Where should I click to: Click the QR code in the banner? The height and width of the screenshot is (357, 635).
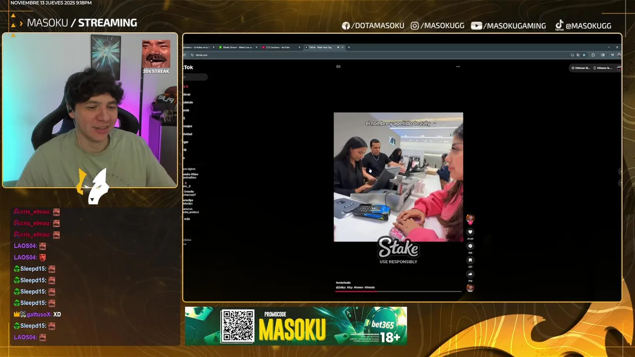pyautogui.click(x=238, y=326)
